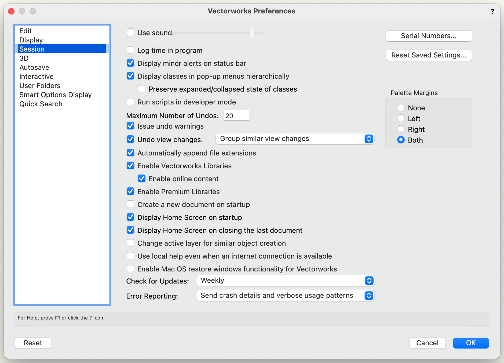Image resolution: width=504 pixels, height=363 pixels.
Task: Choose Right palette margins radio button
Action: tap(401, 129)
